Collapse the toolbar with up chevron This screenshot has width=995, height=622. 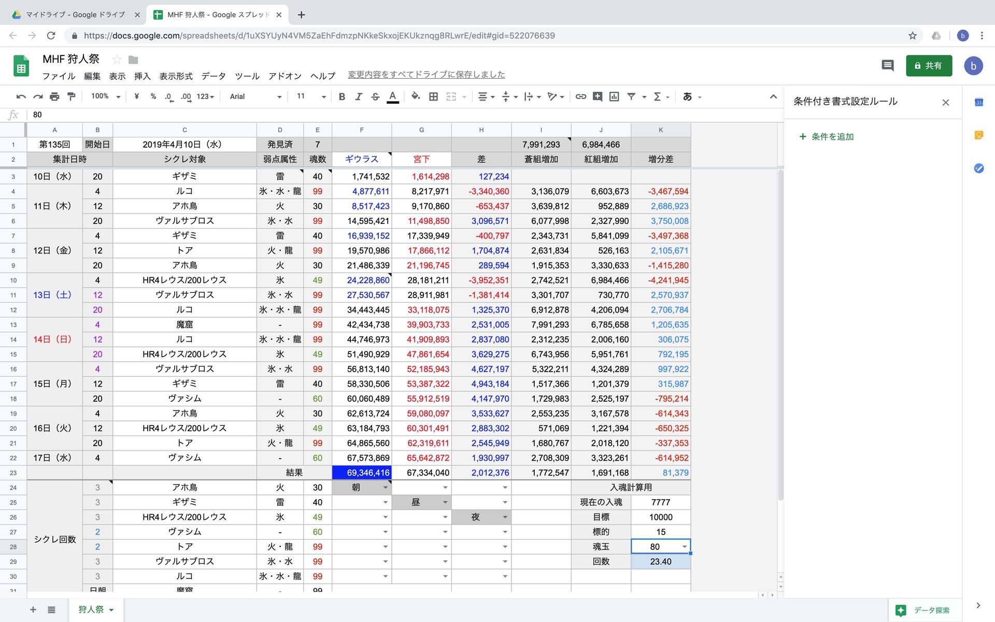773,96
